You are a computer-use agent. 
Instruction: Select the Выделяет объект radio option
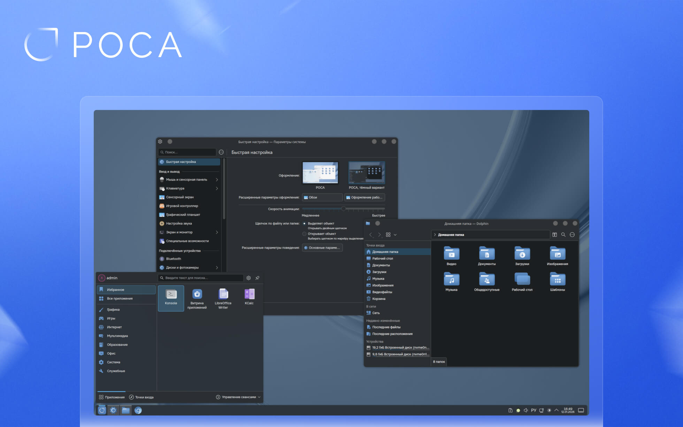tap(304, 224)
